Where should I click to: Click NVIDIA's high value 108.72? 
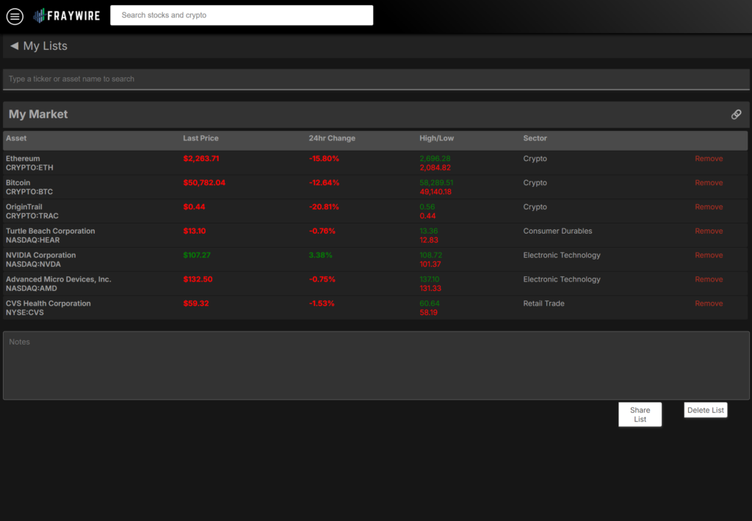[430, 255]
